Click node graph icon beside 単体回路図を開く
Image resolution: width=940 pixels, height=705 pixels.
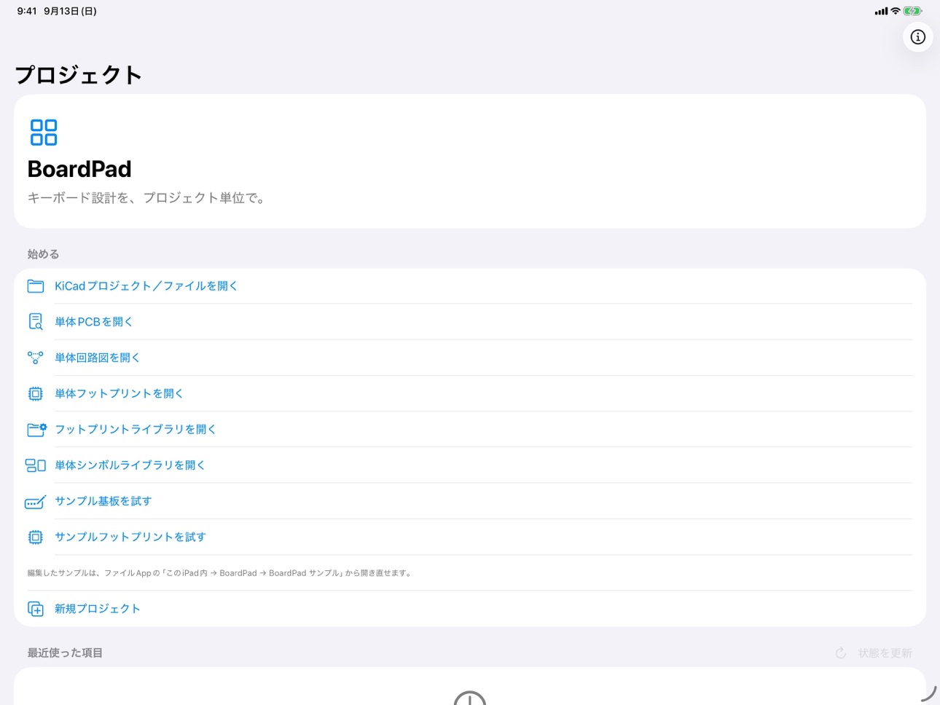click(x=36, y=358)
